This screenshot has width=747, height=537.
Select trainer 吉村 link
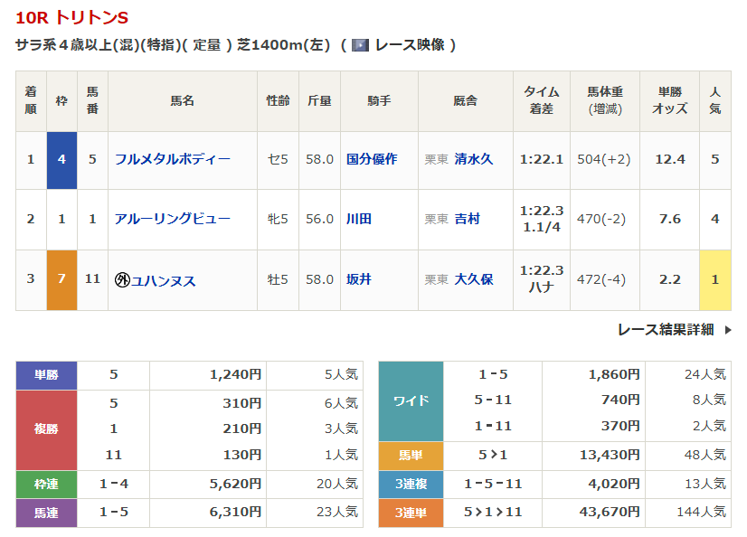(x=467, y=219)
